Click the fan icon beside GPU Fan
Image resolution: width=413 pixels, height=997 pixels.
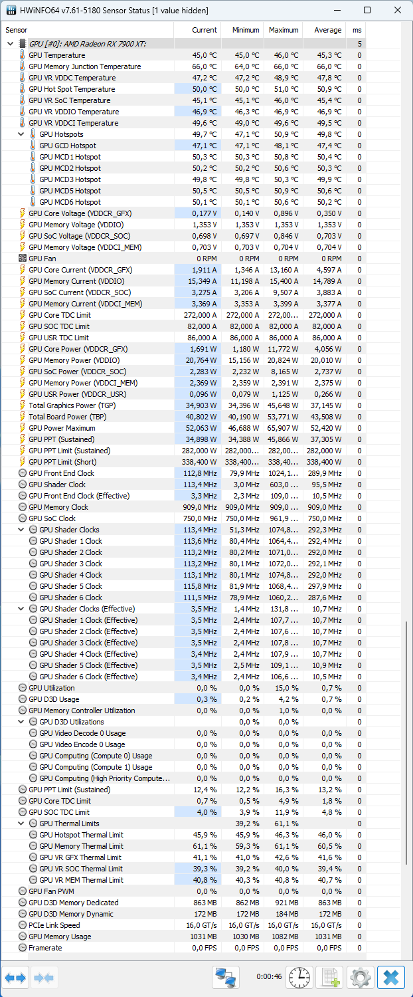point(22,259)
